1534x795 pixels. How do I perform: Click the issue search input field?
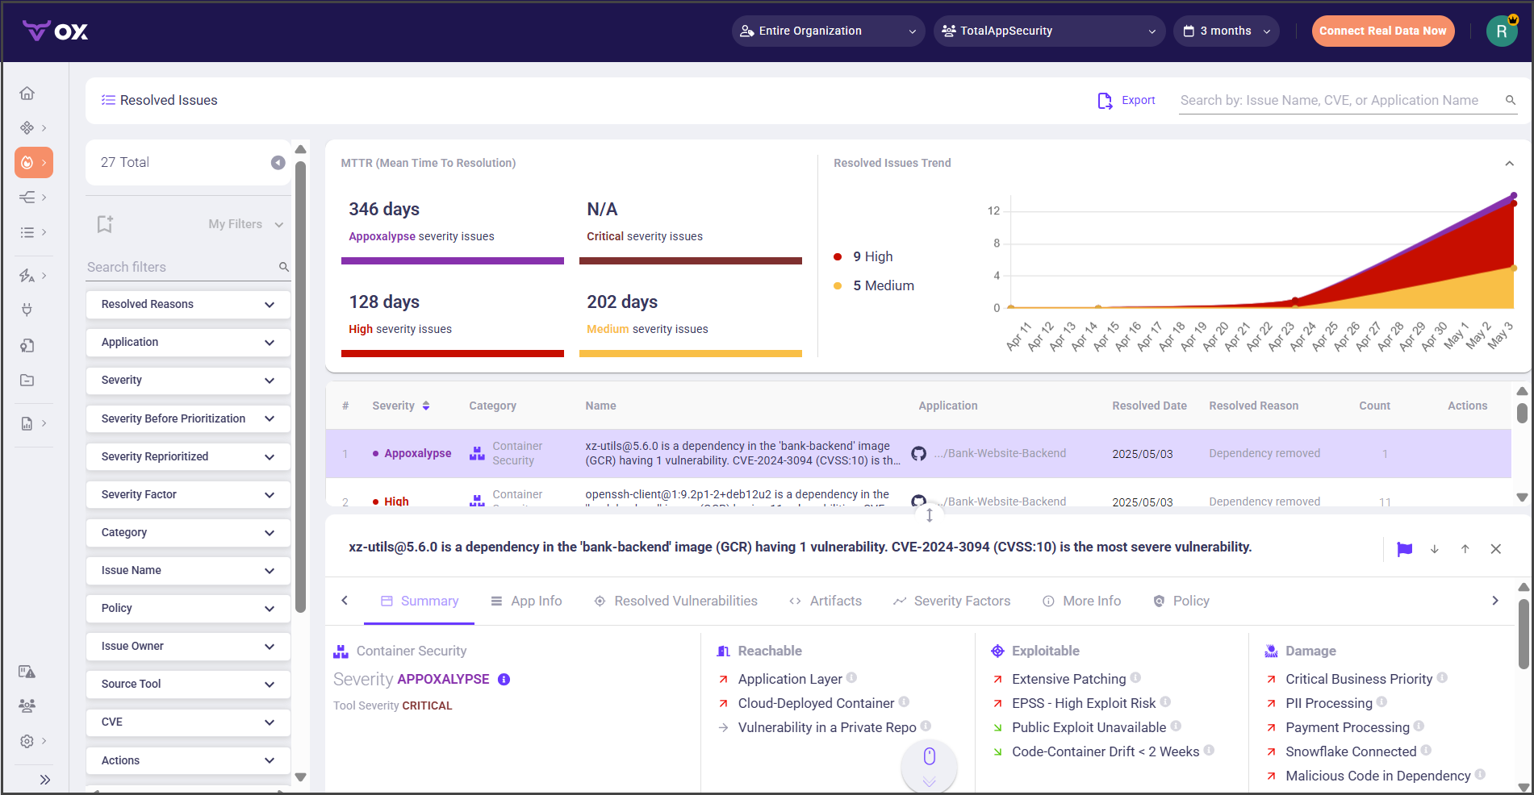(1338, 101)
